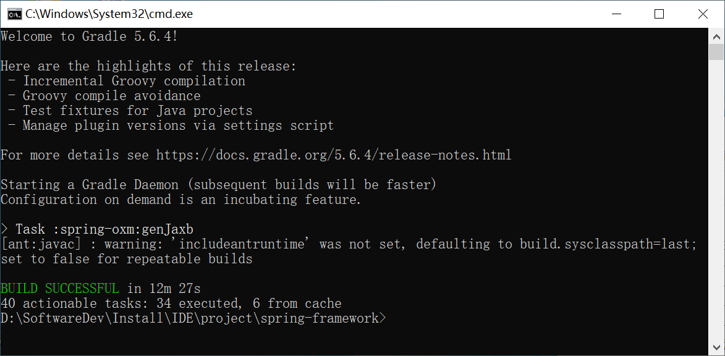
Task: Close the cmd.exe window
Action: tap(702, 14)
